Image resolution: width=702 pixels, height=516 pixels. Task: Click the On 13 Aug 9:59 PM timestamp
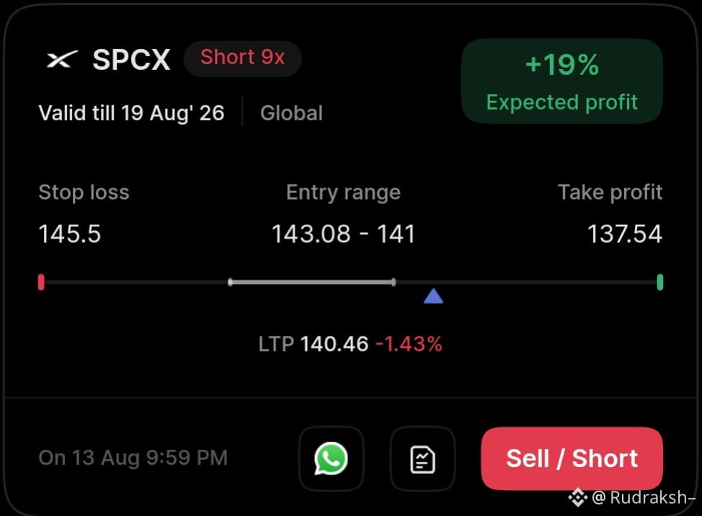pyautogui.click(x=133, y=458)
